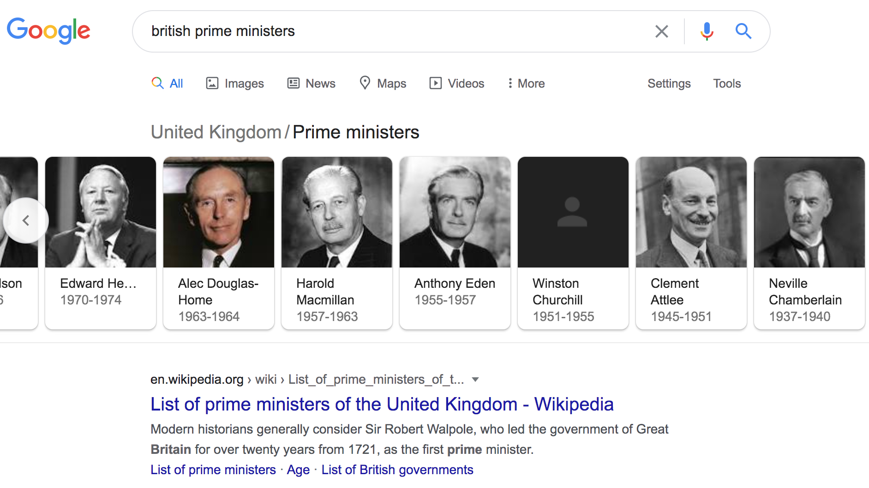Open the Wikipedia list of prime ministers result

pos(382,404)
